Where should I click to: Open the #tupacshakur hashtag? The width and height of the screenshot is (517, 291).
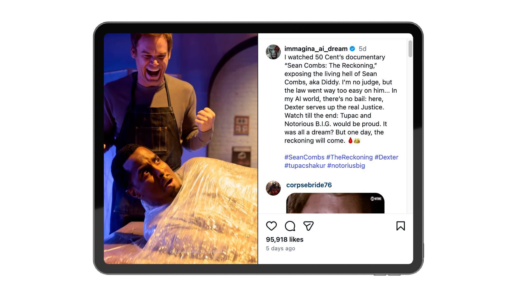tap(305, 166)
